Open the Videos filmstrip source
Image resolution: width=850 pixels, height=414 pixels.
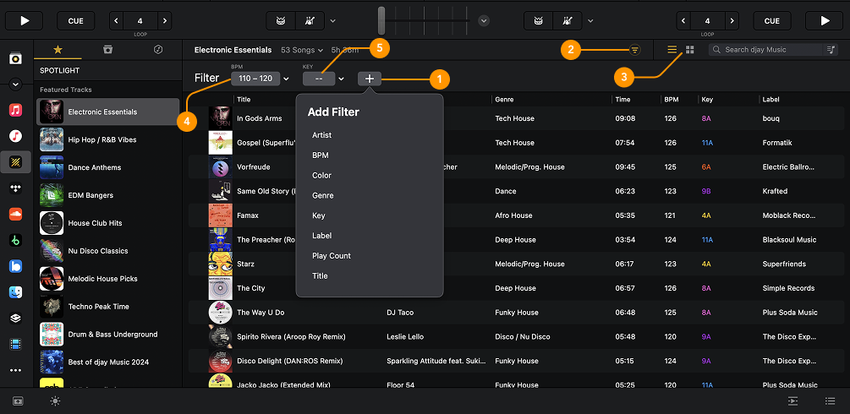(16, 344)
